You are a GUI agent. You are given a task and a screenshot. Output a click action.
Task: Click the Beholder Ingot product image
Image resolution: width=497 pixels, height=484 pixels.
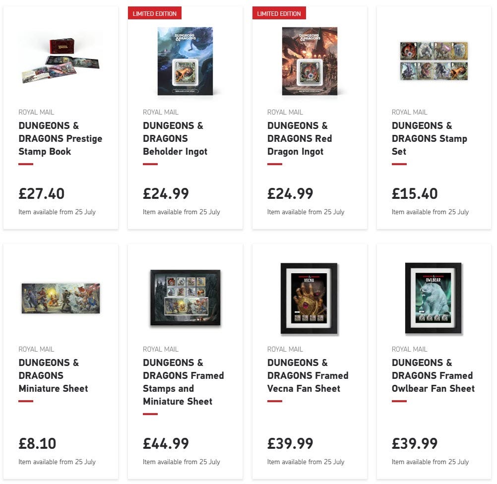coord(185,61)
